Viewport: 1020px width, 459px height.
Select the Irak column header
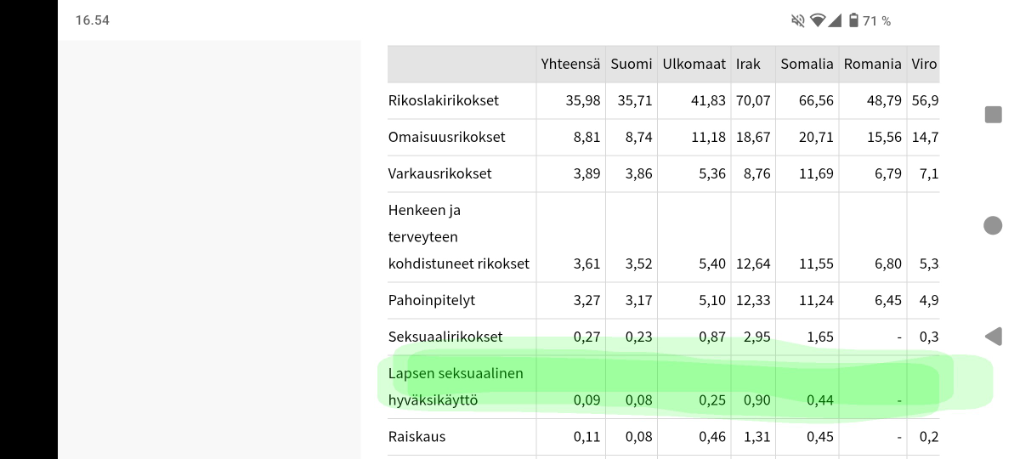[x=749, y=64]
